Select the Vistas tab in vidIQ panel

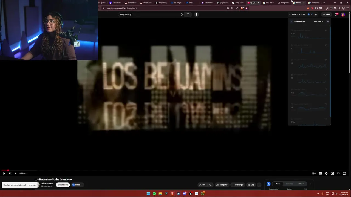coord(278,184)
